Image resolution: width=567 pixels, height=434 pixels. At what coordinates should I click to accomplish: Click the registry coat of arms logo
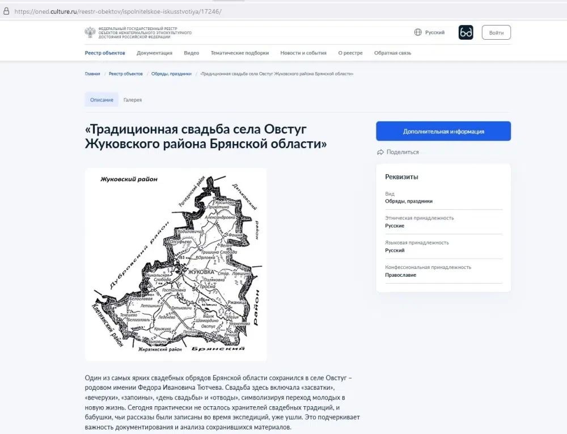[90, 32]
